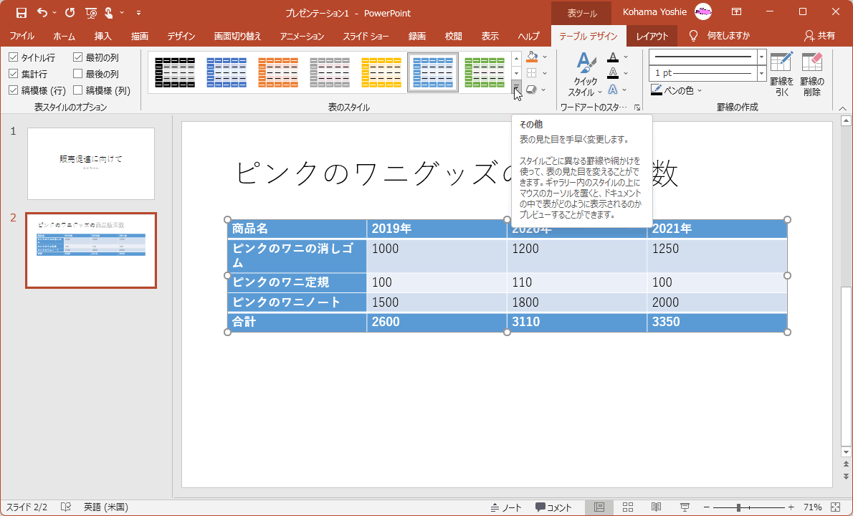Open the ファイル tab
The height and width of the screenshot is (516, 853).
tap(22, 36)
